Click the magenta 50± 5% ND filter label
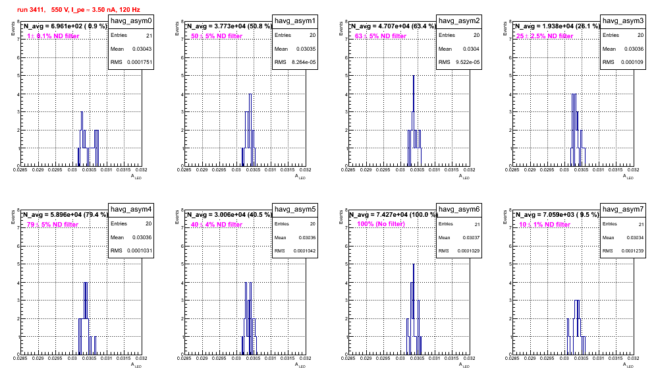 click(217, 36)
